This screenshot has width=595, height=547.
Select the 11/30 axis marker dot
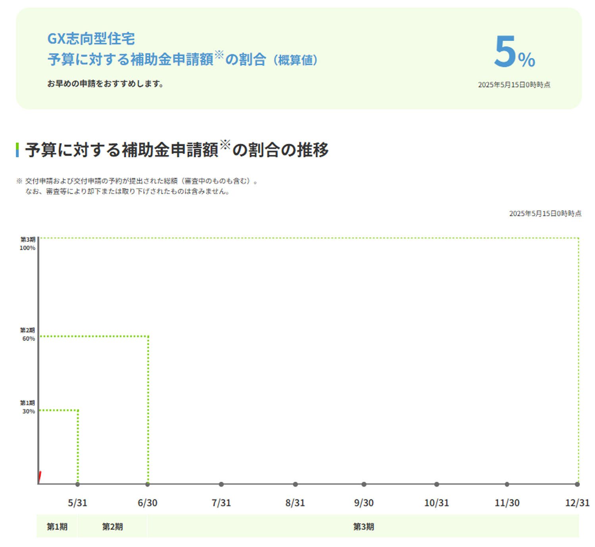(x=507, y=484)
